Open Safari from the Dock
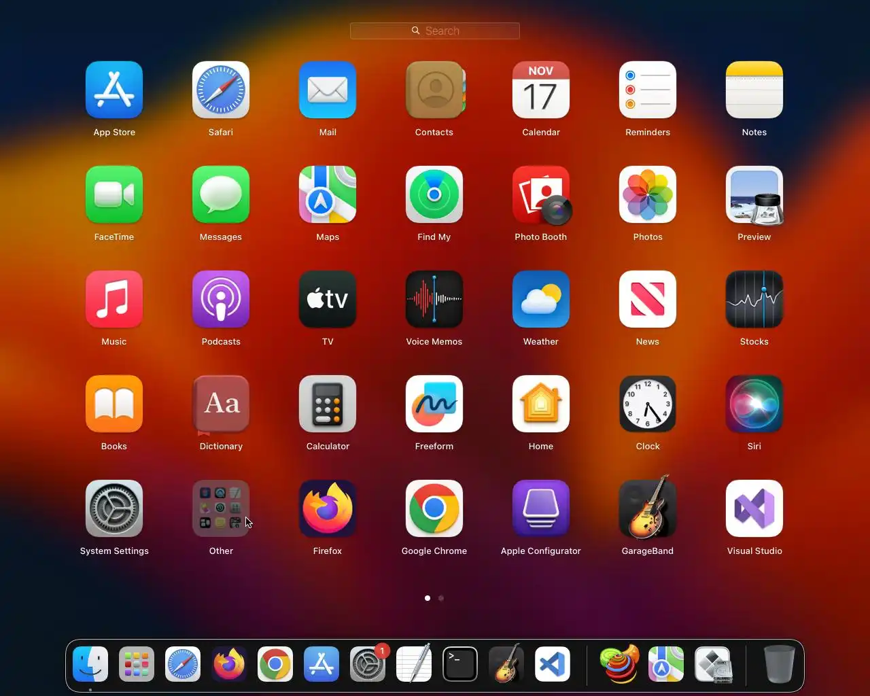Screen dimensions: 870x696 click(x=183, y=664)
